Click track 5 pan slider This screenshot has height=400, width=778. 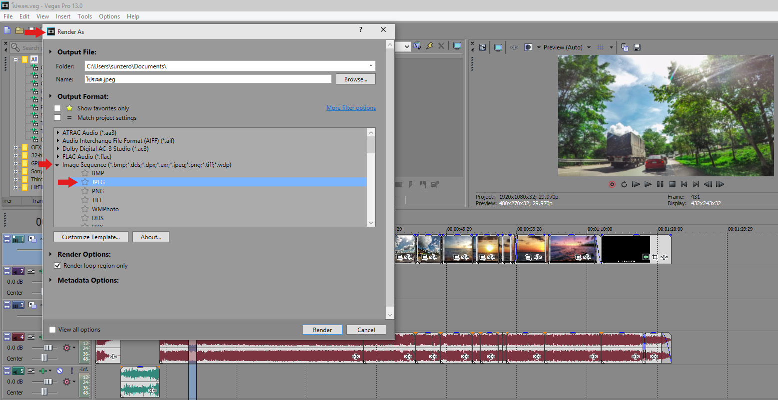(44, 392)
